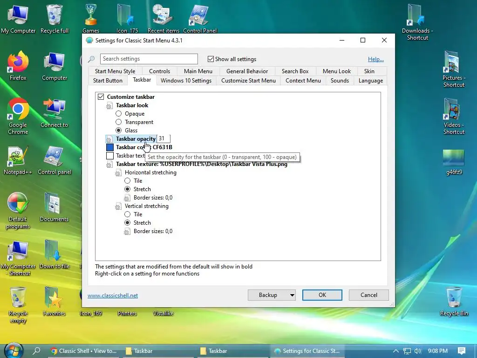Select the Icon_175 folder on desktop
This screenshot has width=477, height=358.
click(127, 19)
